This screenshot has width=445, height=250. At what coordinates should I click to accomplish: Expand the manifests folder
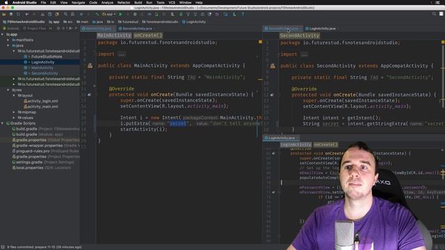tap(8, 40)
